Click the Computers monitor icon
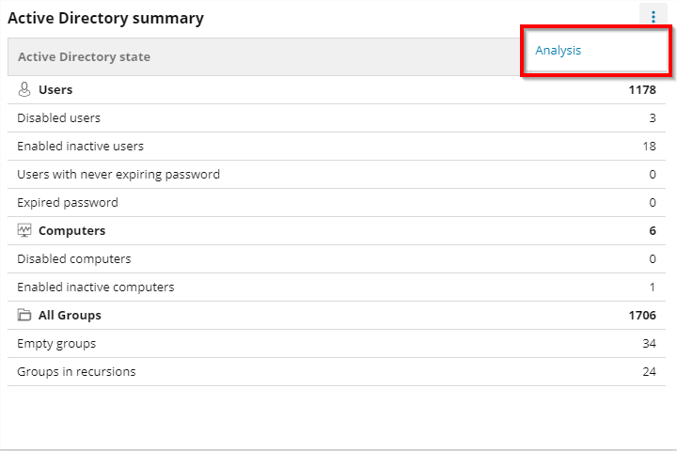The height and width of the screenshot is (451, 677). click(25, 231)
